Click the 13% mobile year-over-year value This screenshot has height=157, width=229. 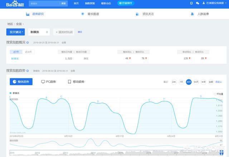click(x=186, y=58)
